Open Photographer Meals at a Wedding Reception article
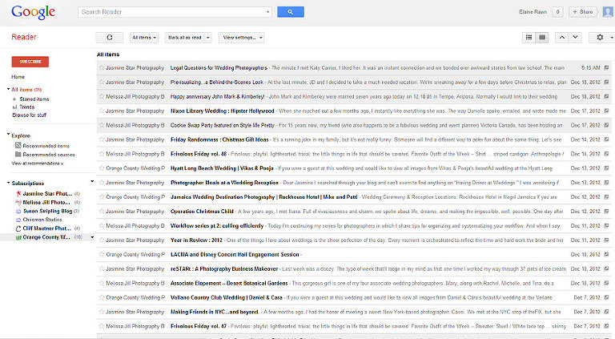Viewport: 615px width, 339px height. [x=224, y=183]
